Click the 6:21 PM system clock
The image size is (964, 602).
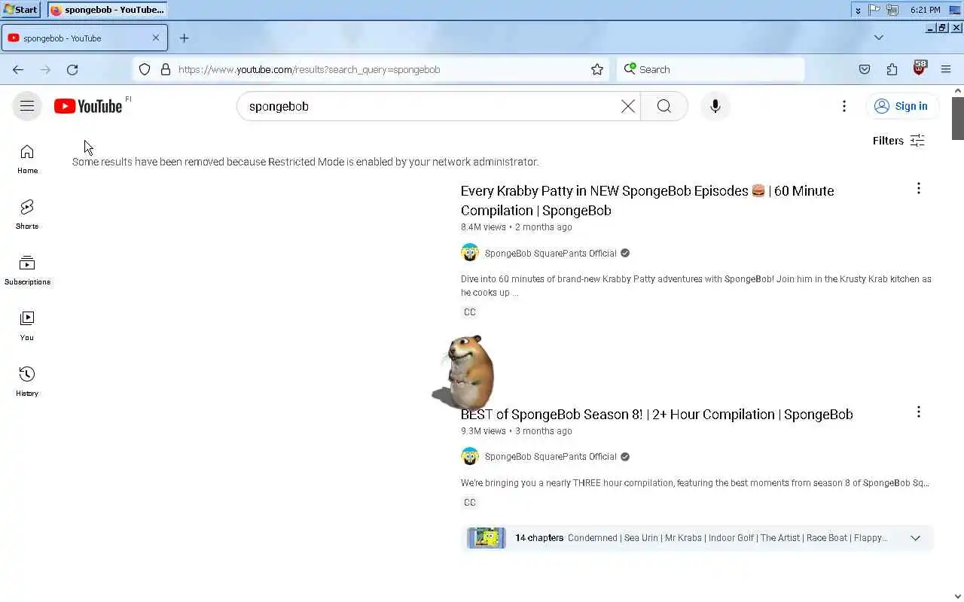(925, 10)
